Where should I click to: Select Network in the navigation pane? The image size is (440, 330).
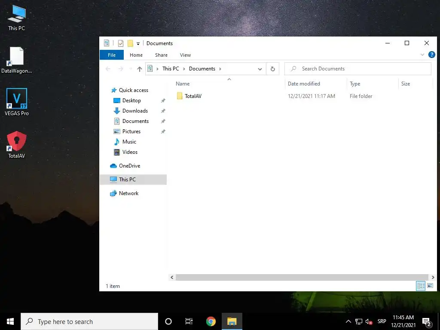[x=124, y=193]
